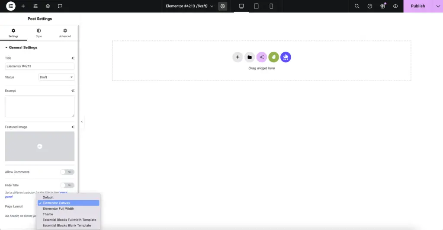Open Add Element panel with plus icon
The height and width of the screenshot is (230, 443).
coord(23,6)
